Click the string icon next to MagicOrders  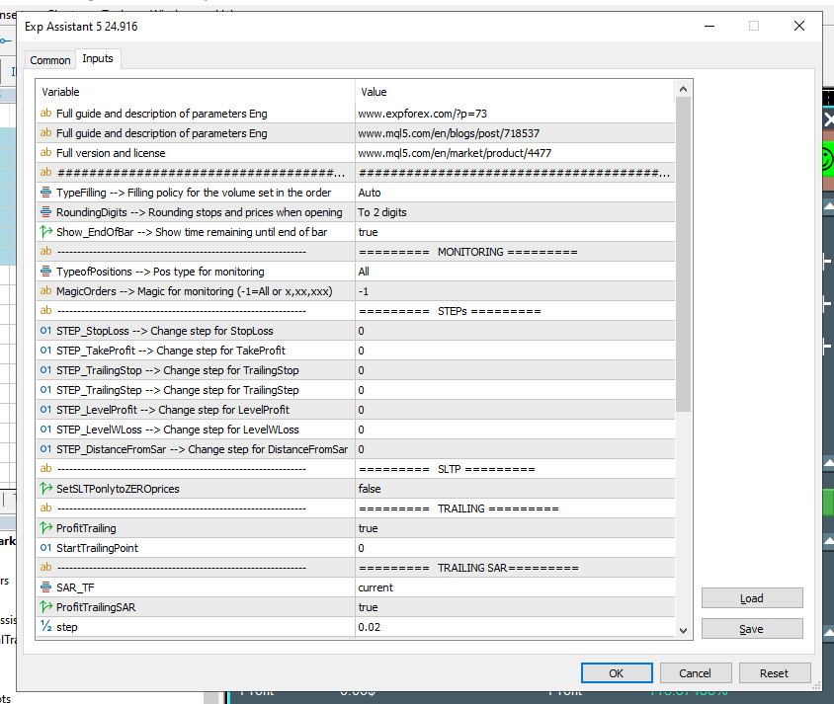click(46, 290)
